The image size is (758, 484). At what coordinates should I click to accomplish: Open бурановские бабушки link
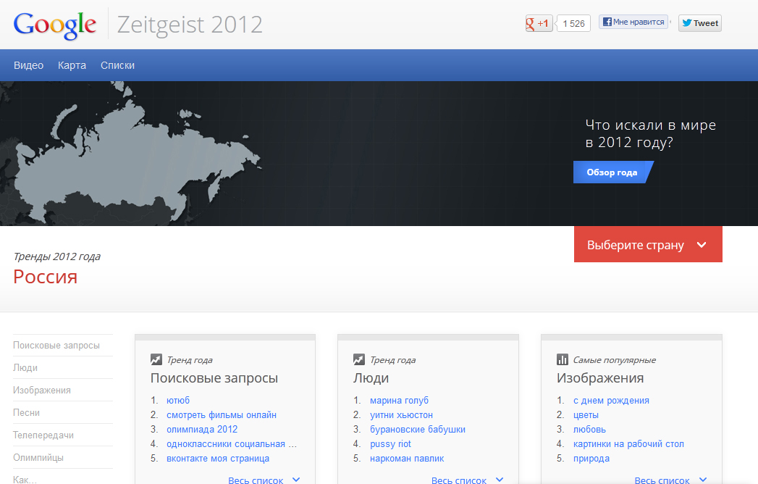[417, 430]
